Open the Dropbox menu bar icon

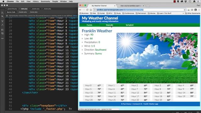point(186,1)
